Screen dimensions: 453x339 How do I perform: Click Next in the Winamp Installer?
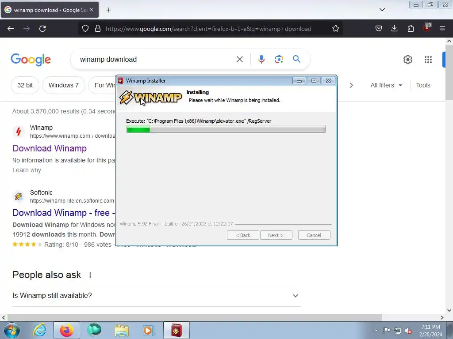[x=276, y=235]
